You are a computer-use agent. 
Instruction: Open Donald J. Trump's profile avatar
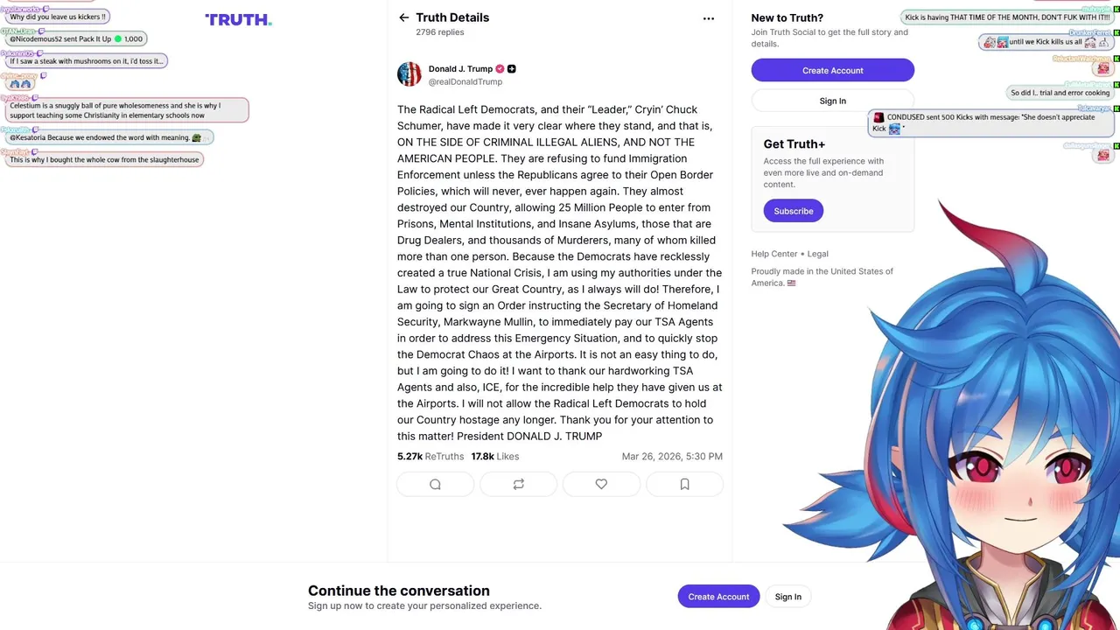coord(409,74)
